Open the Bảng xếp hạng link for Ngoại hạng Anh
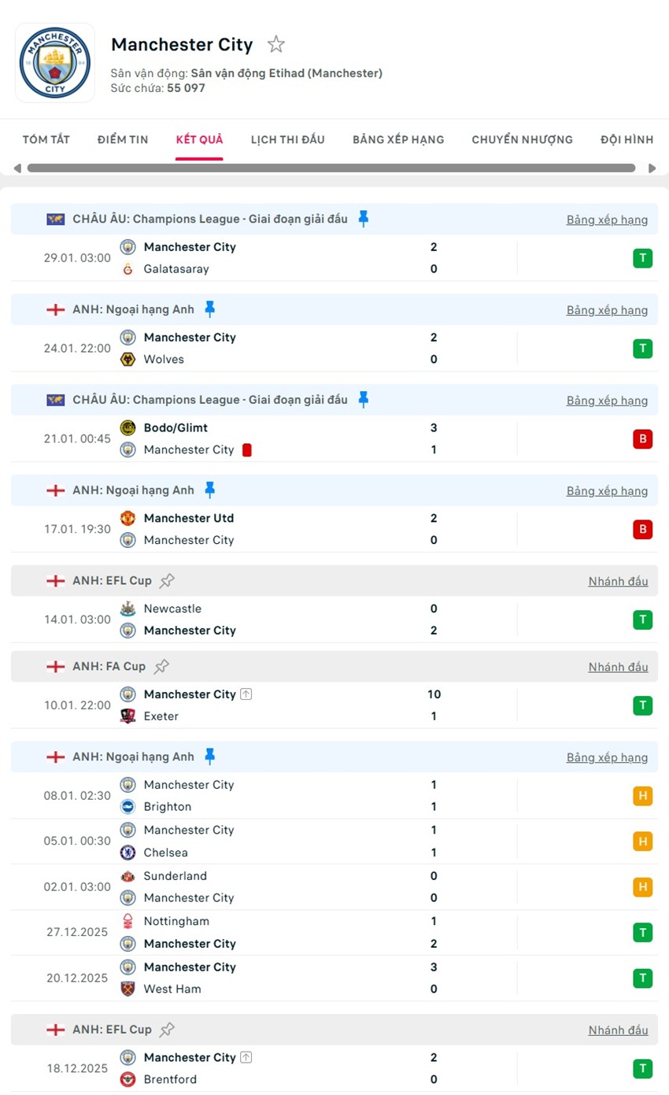The height and width of the screenshot is (1095, 669). 607,309
